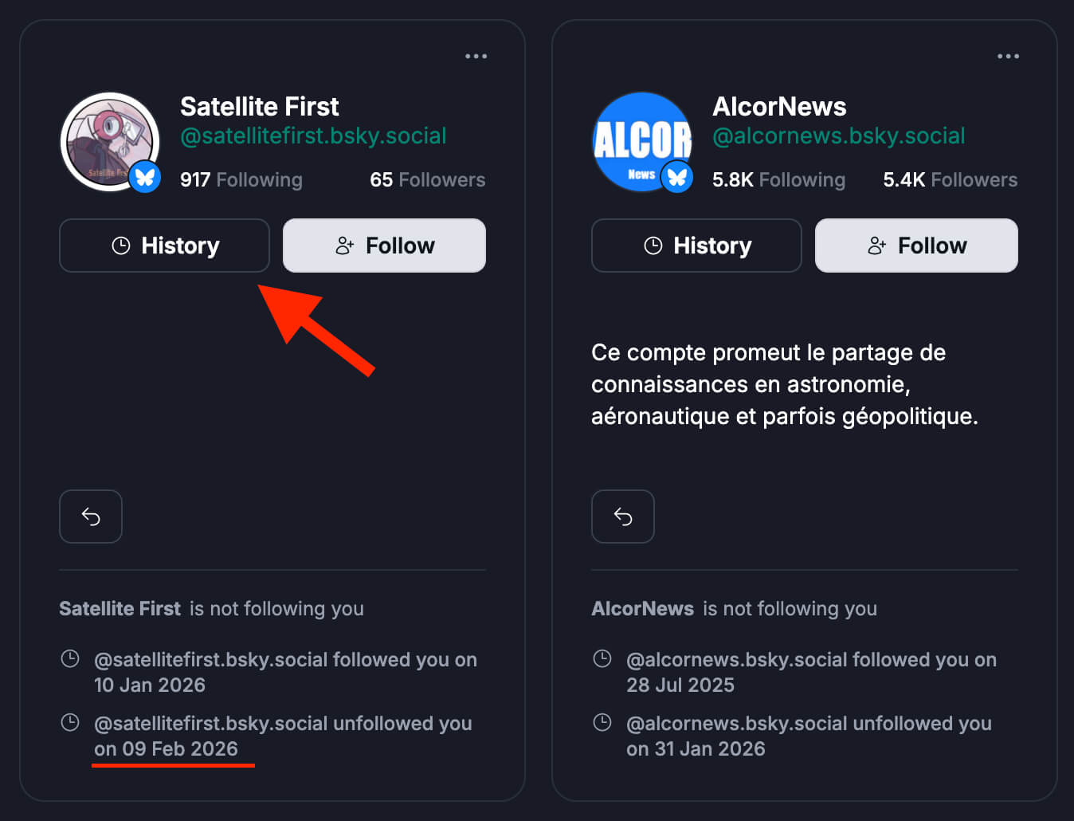Screen dimensions: 1074x821
Task: Click Bluesky butterfly badge on Satellite First
Action: coord(145,177)
